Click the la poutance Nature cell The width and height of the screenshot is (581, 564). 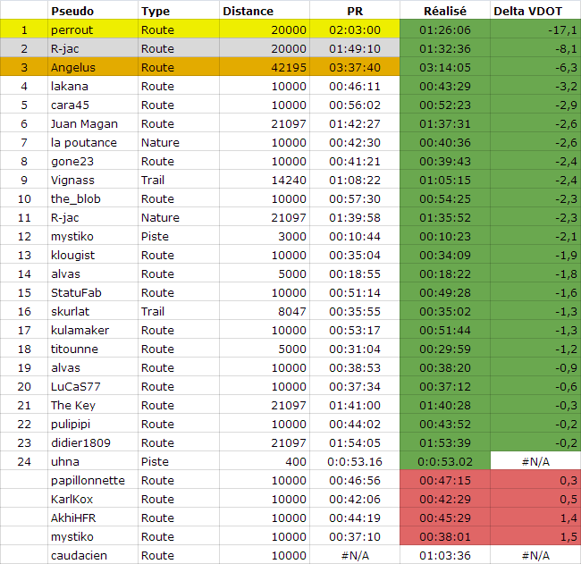pyautogui.click(x=179, y=142)
